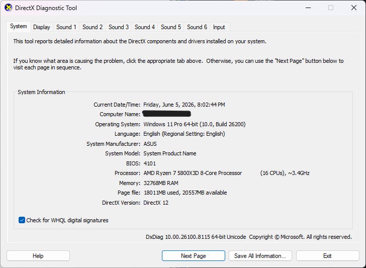
Task: Click the DirectX Diagnostic Tool title icon
Action: (8, 8)
